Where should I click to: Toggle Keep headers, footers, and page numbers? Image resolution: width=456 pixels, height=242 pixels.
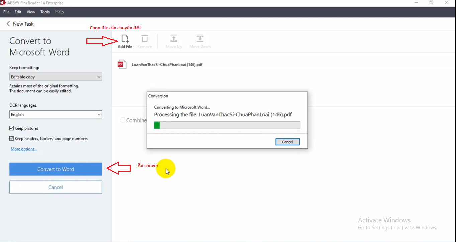[x=12, y=139]
